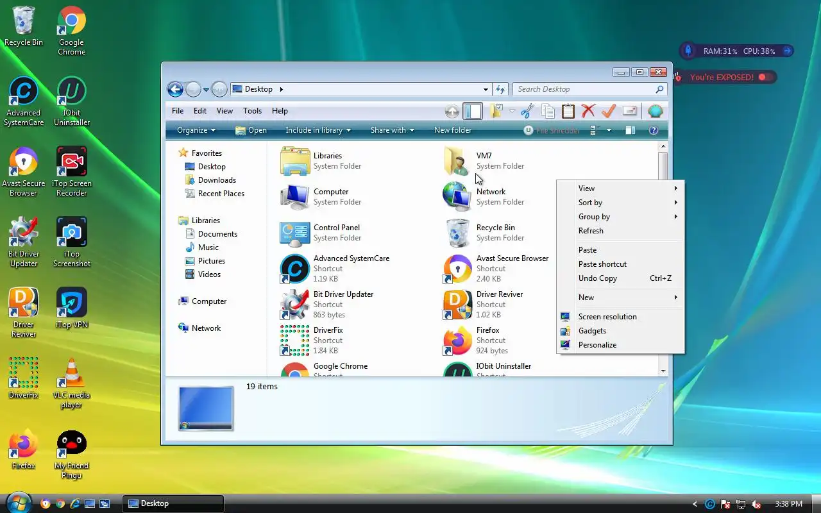Open the File menu
This screenshot has height=513, width=821.
point(178,111)
